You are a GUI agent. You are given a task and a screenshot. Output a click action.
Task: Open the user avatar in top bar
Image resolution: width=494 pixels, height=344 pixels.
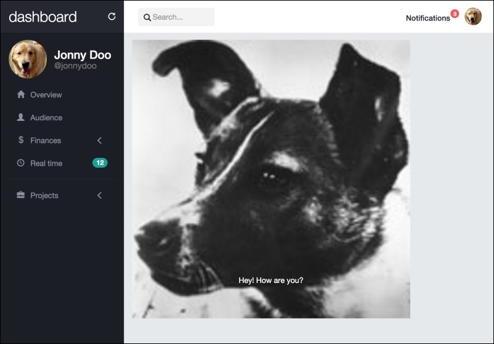click(473, 17)
